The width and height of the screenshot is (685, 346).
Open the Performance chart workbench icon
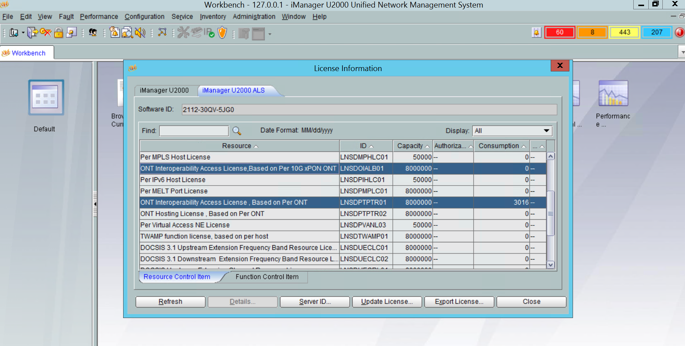(x=613, y=93)
